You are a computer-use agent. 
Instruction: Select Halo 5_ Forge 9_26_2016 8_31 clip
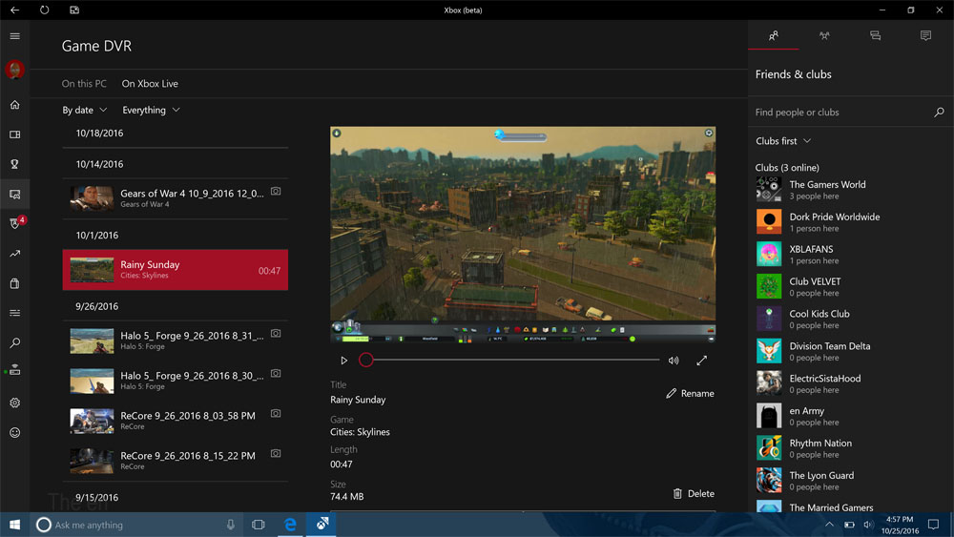click(176, 341)
